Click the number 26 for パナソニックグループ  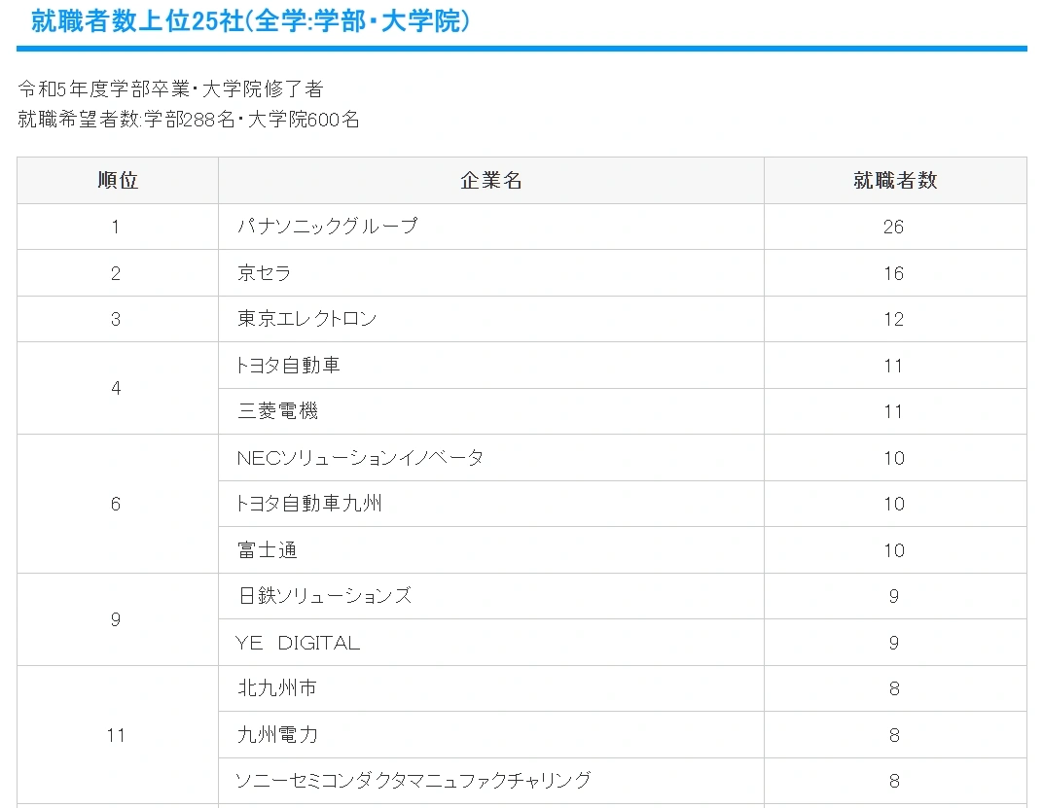click(893, 227)
